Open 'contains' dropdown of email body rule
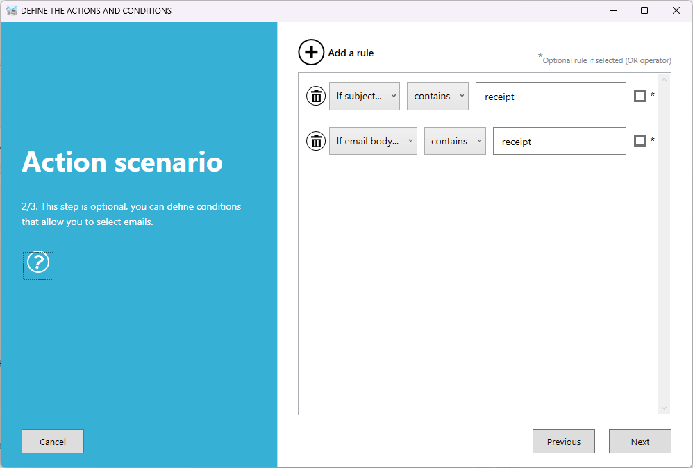This screenshot has height=468, width=693. (x=455, y=141)
